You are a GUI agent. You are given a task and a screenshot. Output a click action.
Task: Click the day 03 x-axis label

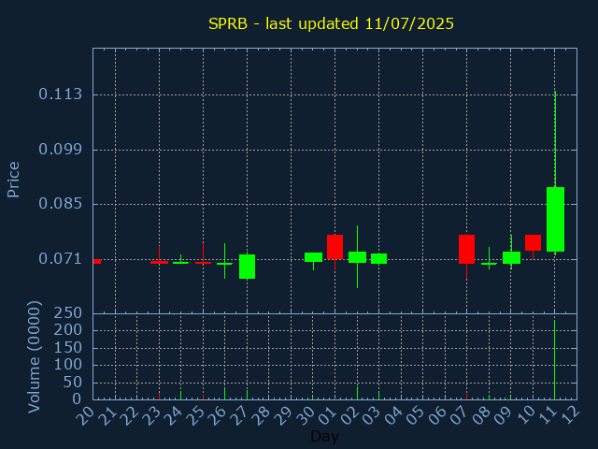pyautogui.click(x=371, y=415)
